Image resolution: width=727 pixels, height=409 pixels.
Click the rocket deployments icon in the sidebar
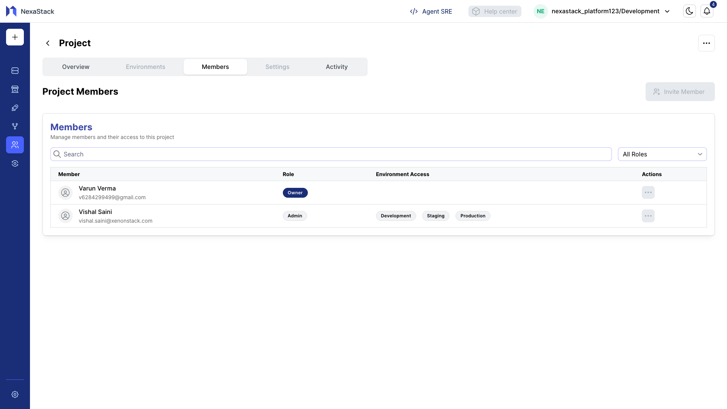click(15, 108)
